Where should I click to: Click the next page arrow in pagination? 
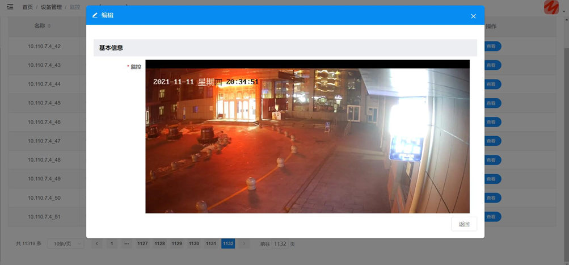(x=245, y=243)
